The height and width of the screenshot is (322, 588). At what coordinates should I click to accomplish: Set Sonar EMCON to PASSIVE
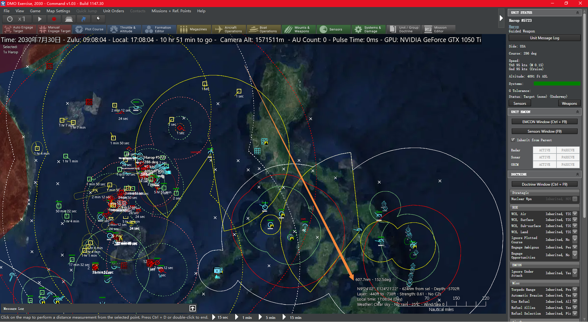(x=568, y=157)
